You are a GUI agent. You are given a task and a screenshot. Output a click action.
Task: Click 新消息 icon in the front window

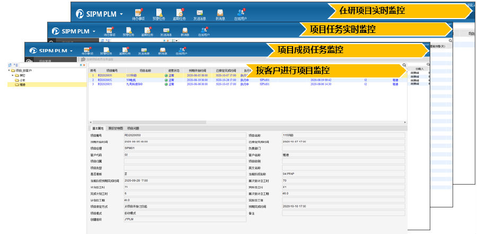163,50
